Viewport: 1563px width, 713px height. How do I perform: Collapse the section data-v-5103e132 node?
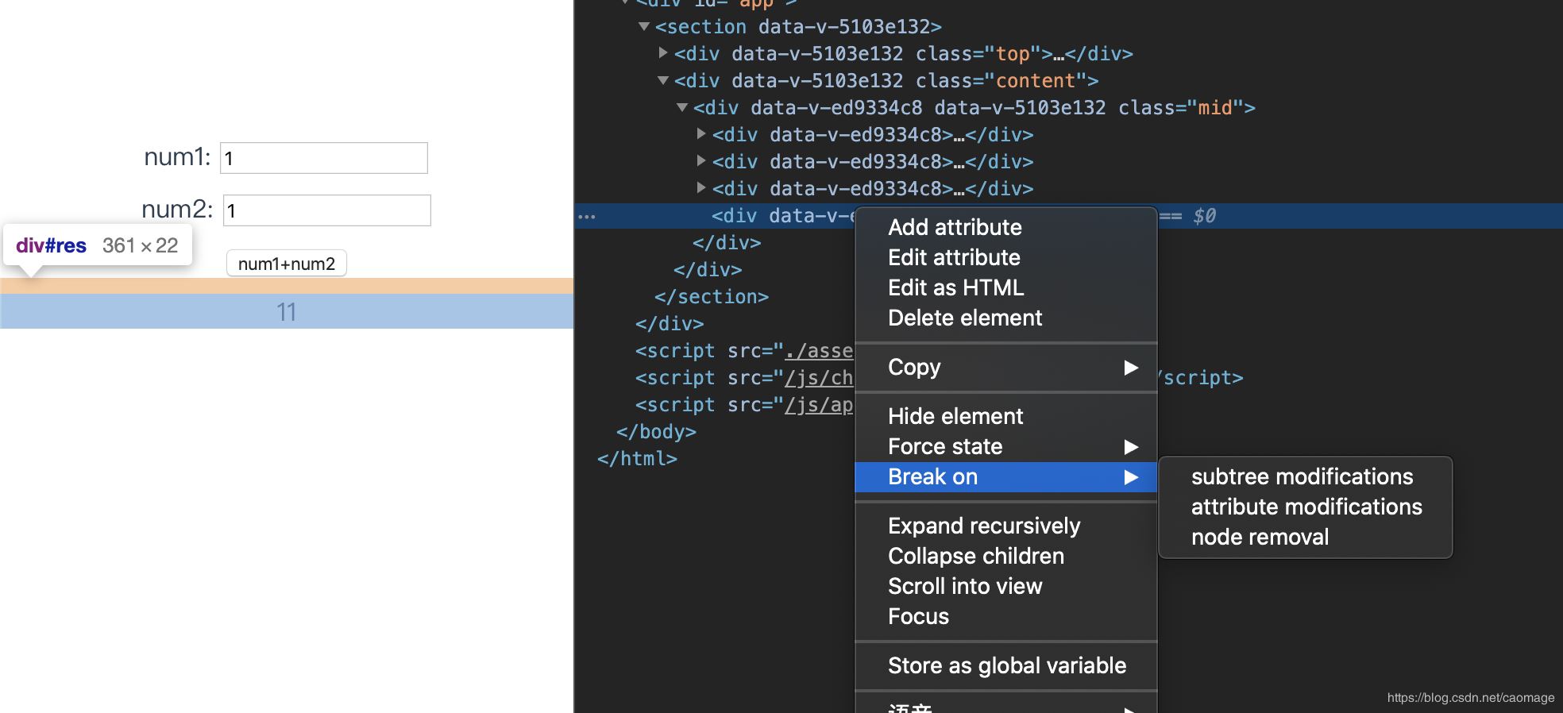tap(644, 26)
